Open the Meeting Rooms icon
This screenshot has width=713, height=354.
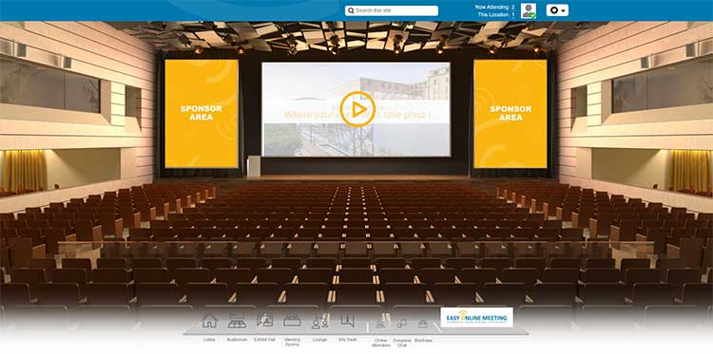pyautogui.click(x=292, y=320)
